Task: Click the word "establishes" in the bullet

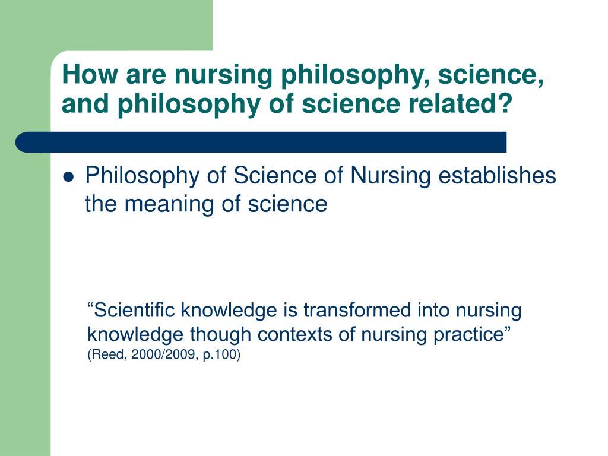Action: tap(498, 175)
